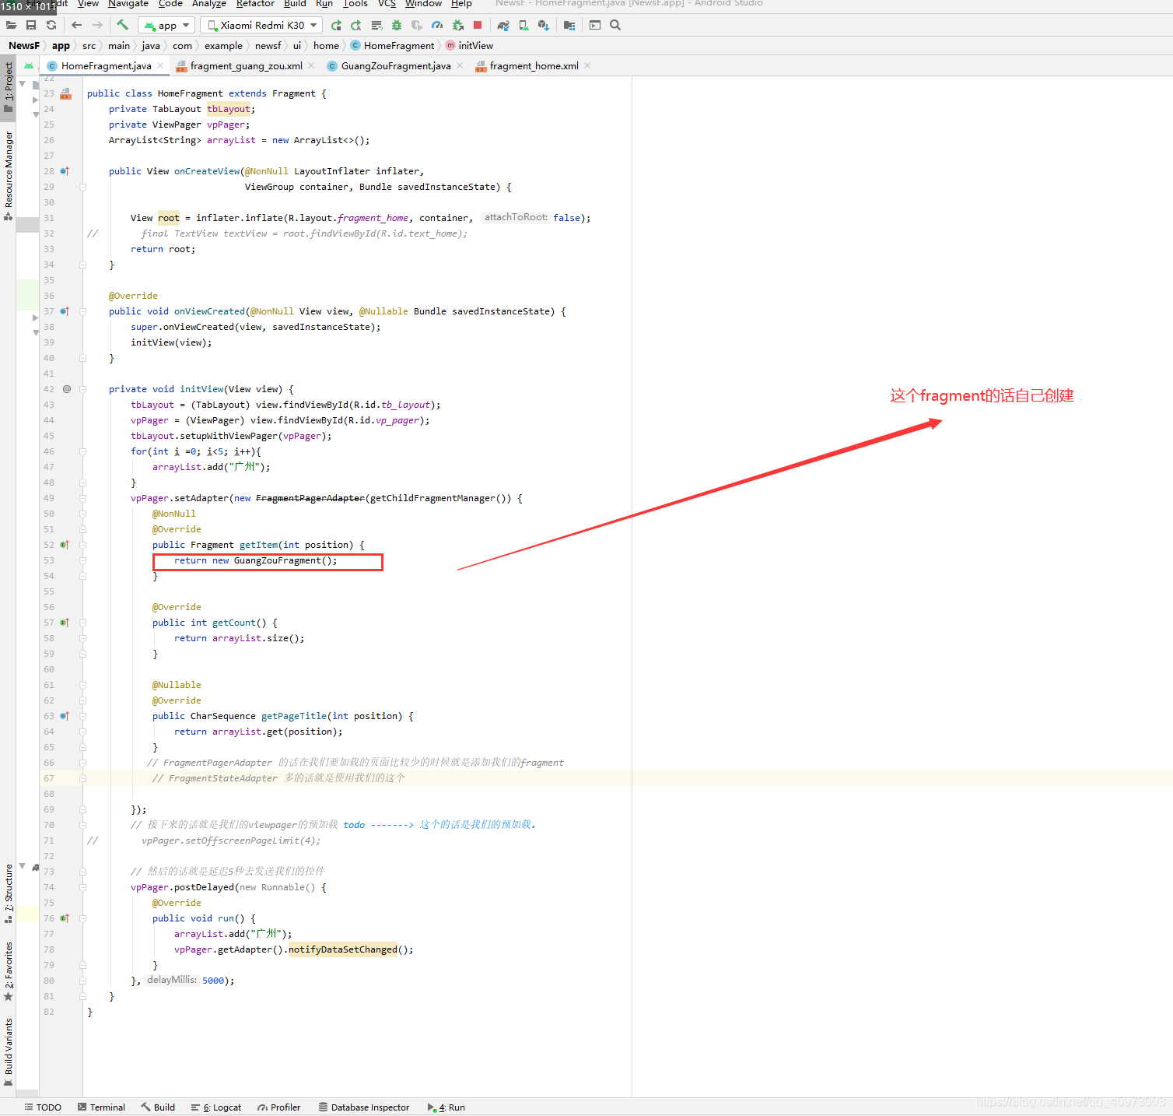Debug the app with the bug icon

397,25
